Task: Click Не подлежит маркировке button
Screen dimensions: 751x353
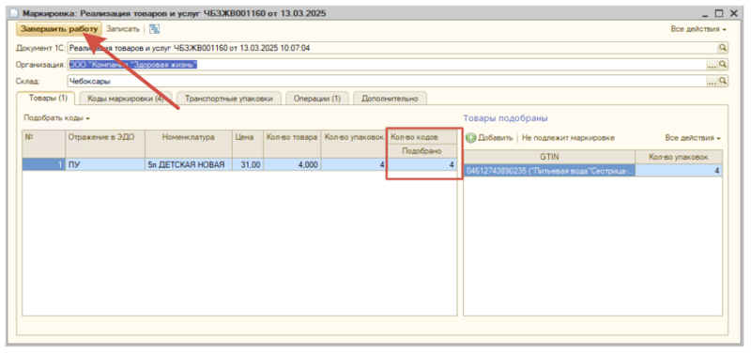Action: [x=568, y=138]
